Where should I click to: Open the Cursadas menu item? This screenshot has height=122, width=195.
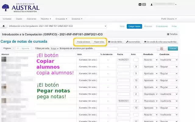point(7,19)
